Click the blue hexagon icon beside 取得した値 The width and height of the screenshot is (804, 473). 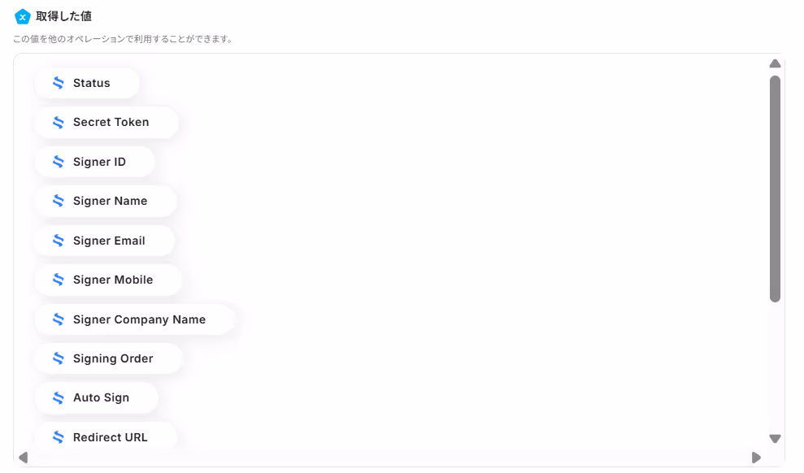pos(22,17)
